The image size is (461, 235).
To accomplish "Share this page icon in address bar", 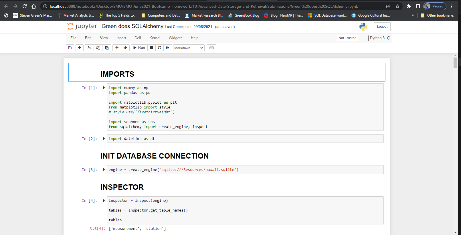I will click(x=388, y=6).
